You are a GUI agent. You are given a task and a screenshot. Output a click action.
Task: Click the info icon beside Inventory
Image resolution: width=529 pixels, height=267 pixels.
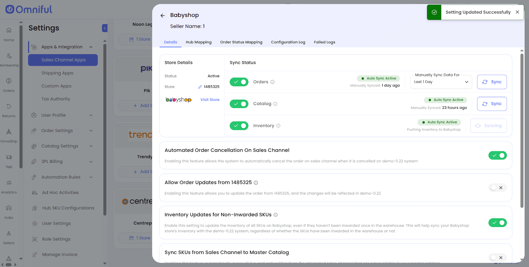278,126
